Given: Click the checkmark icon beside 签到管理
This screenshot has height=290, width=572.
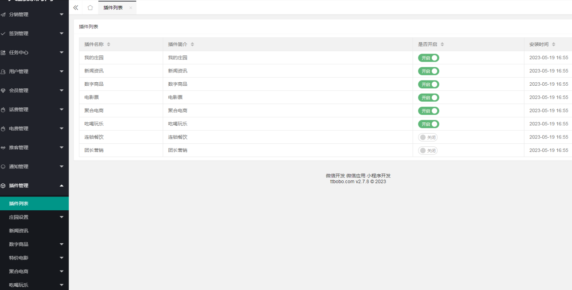Looking at the screenshot, I should click(x=3, y=34).
